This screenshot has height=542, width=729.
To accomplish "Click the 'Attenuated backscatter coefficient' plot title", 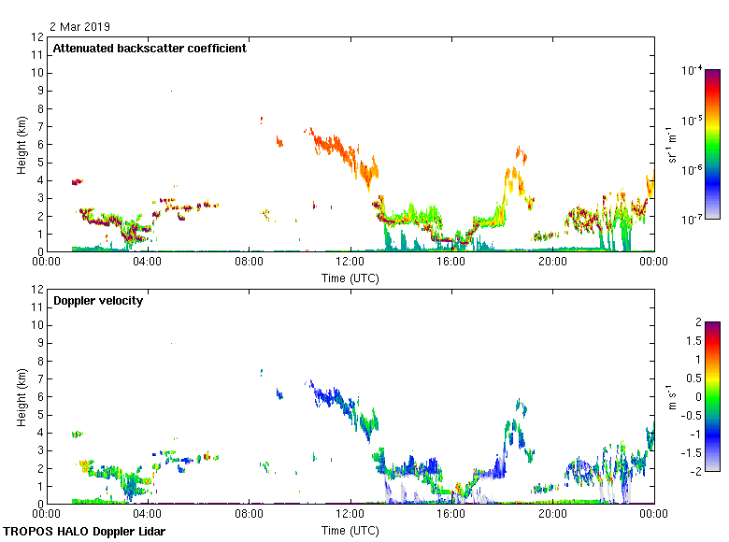I will coord(150,49).
